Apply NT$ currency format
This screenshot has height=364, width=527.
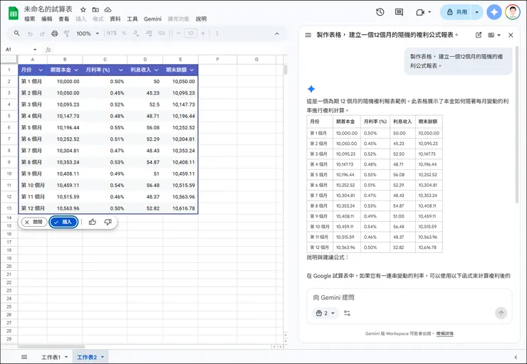tap(112, 33)
